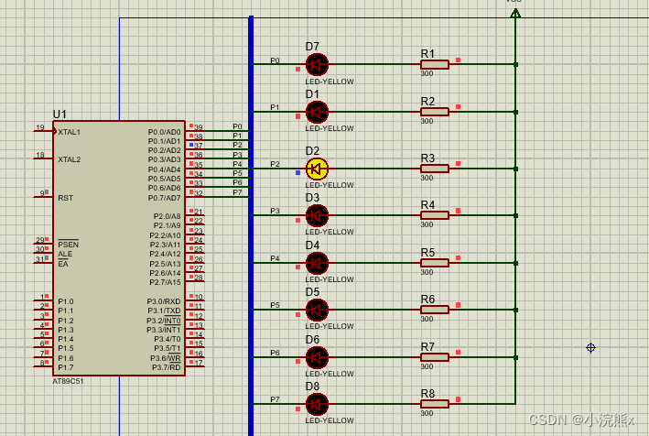Click pin number 21 on U1
Viewport: 649px width, 436px height.
click(199, 212)
